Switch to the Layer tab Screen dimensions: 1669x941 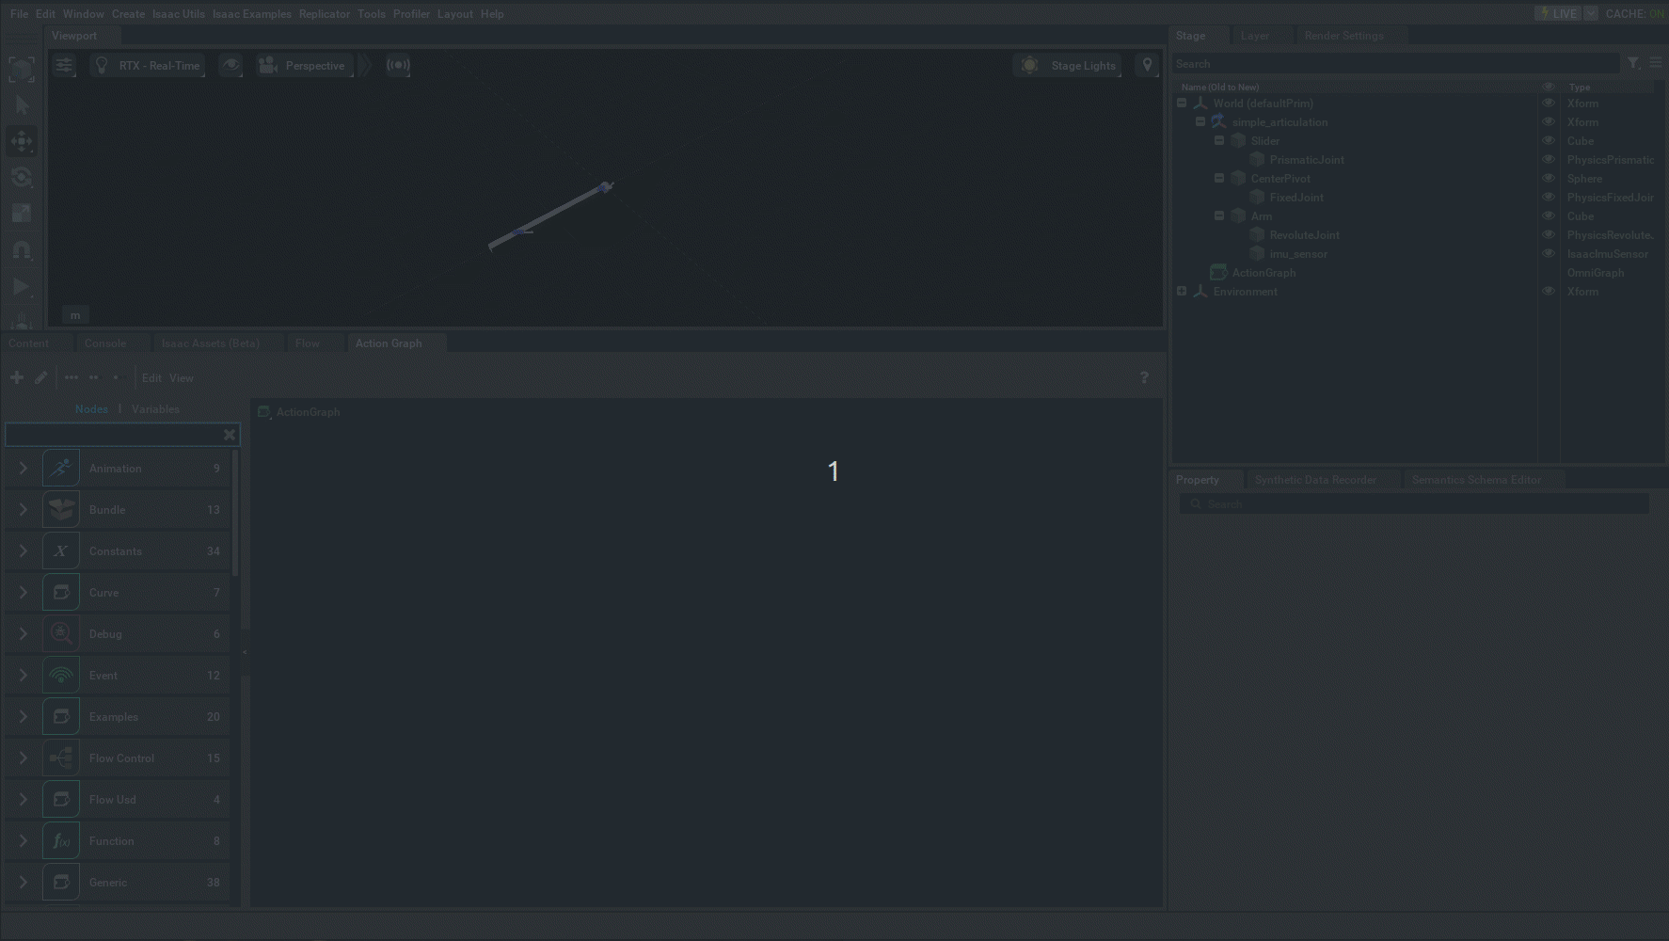(1255, 36)
